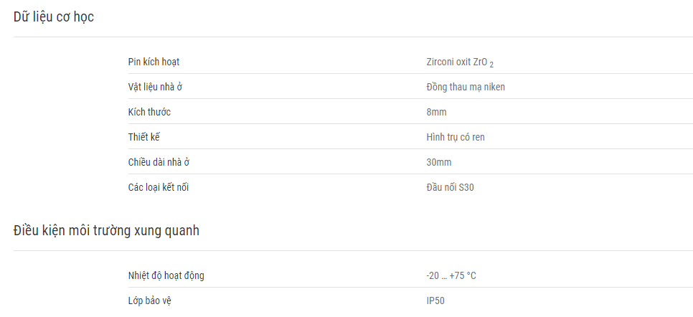Screen dimensions: 693x317
Task: Select the 8mm size value
Action: pos(436,113)
